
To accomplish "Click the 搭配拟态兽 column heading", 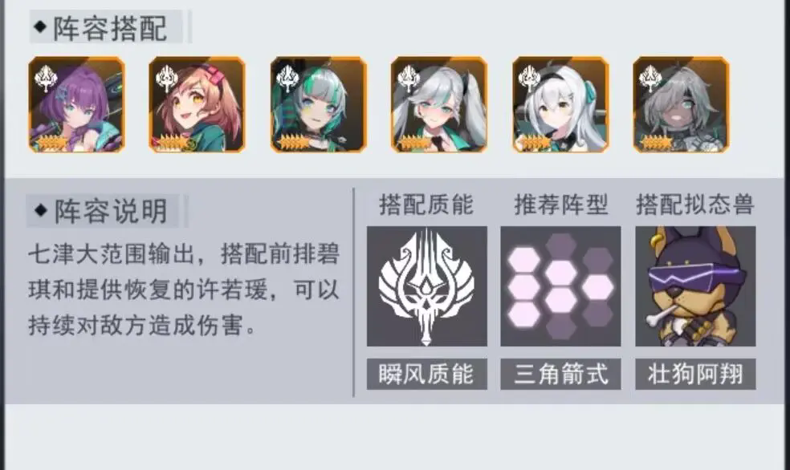I will coord(694,205).
